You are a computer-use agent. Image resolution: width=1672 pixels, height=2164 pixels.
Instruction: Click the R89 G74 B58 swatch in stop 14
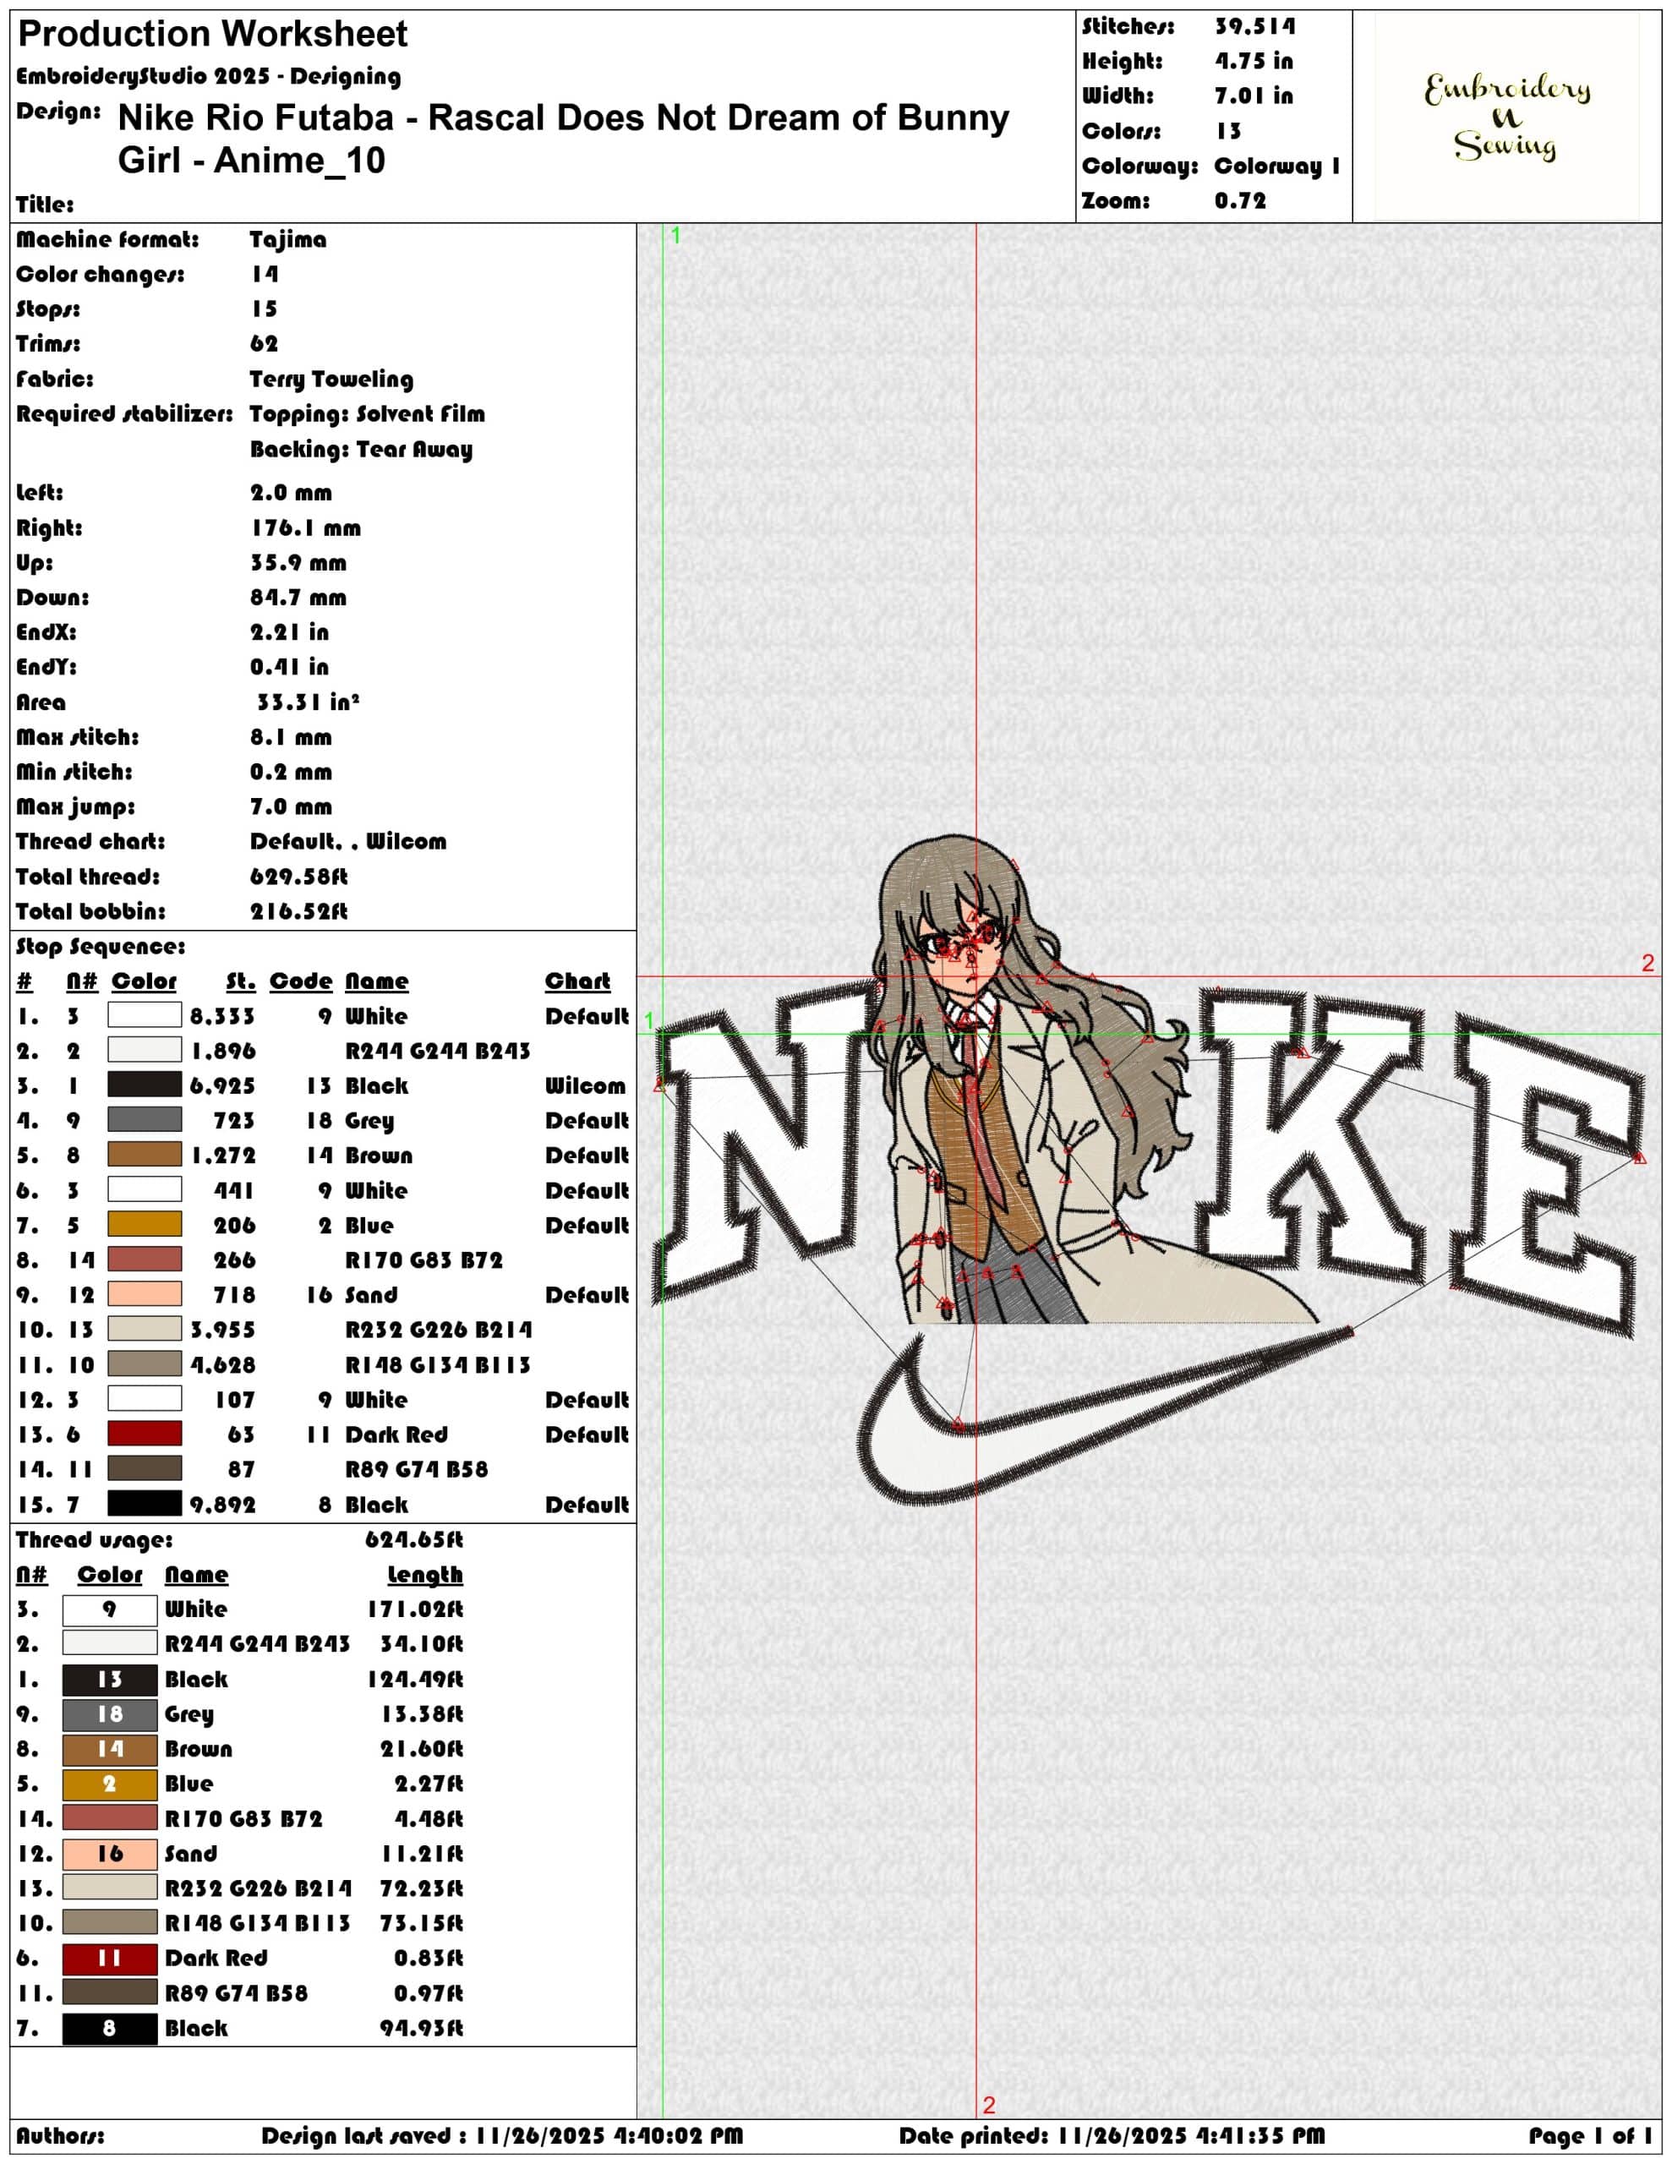pos(145,1468)
